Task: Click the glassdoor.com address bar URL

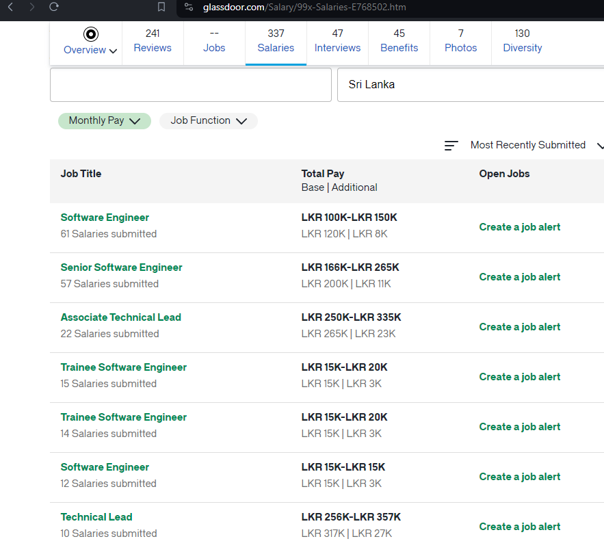Action: 304,7
